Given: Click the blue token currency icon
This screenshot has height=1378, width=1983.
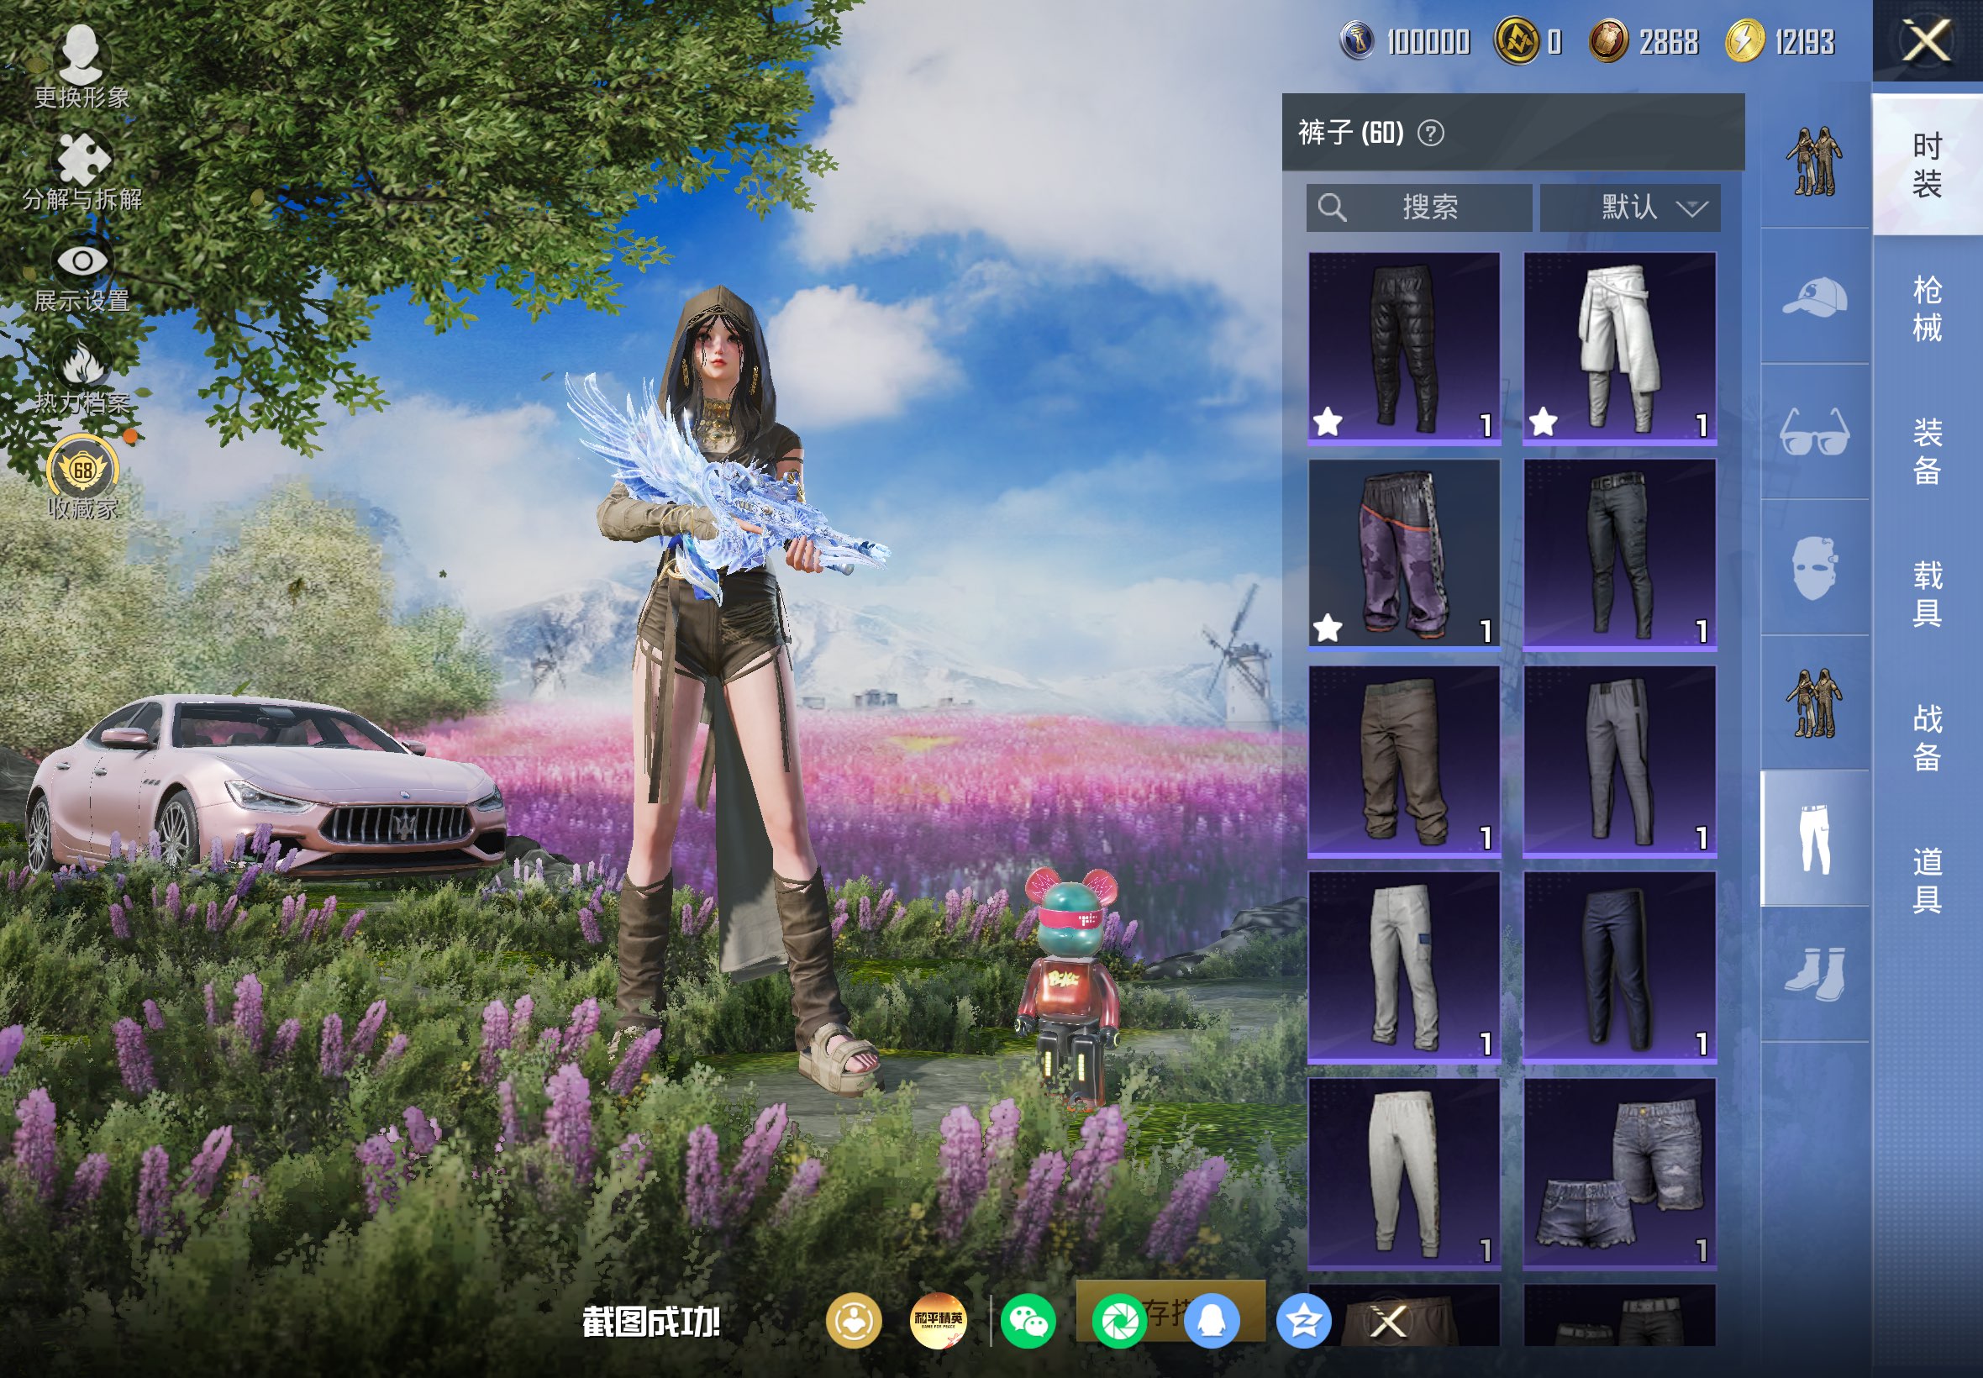Looking at the screenshot, I should click(x=1357, y=40).
